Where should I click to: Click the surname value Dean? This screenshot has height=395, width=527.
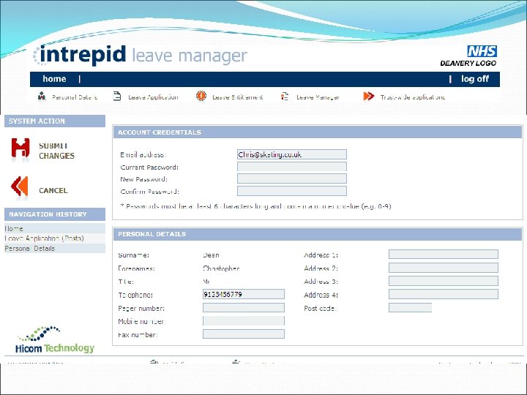(211, 255)
